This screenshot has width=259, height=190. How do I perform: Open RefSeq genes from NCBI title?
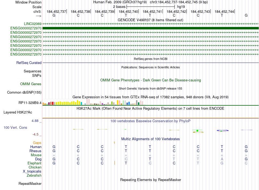point(150,59)
